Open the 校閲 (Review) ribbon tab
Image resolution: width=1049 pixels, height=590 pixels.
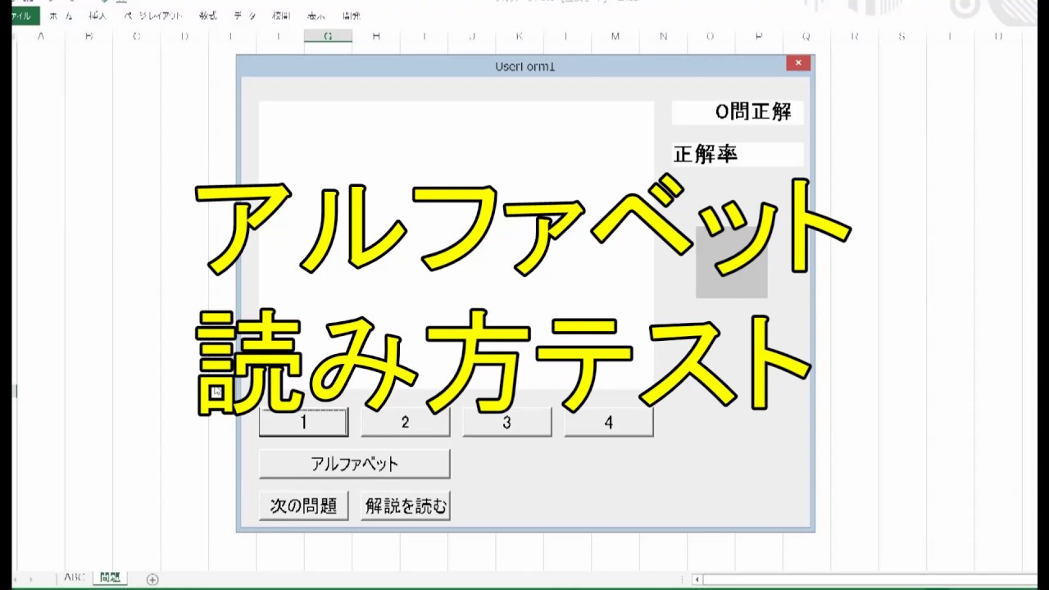(281, 16)
